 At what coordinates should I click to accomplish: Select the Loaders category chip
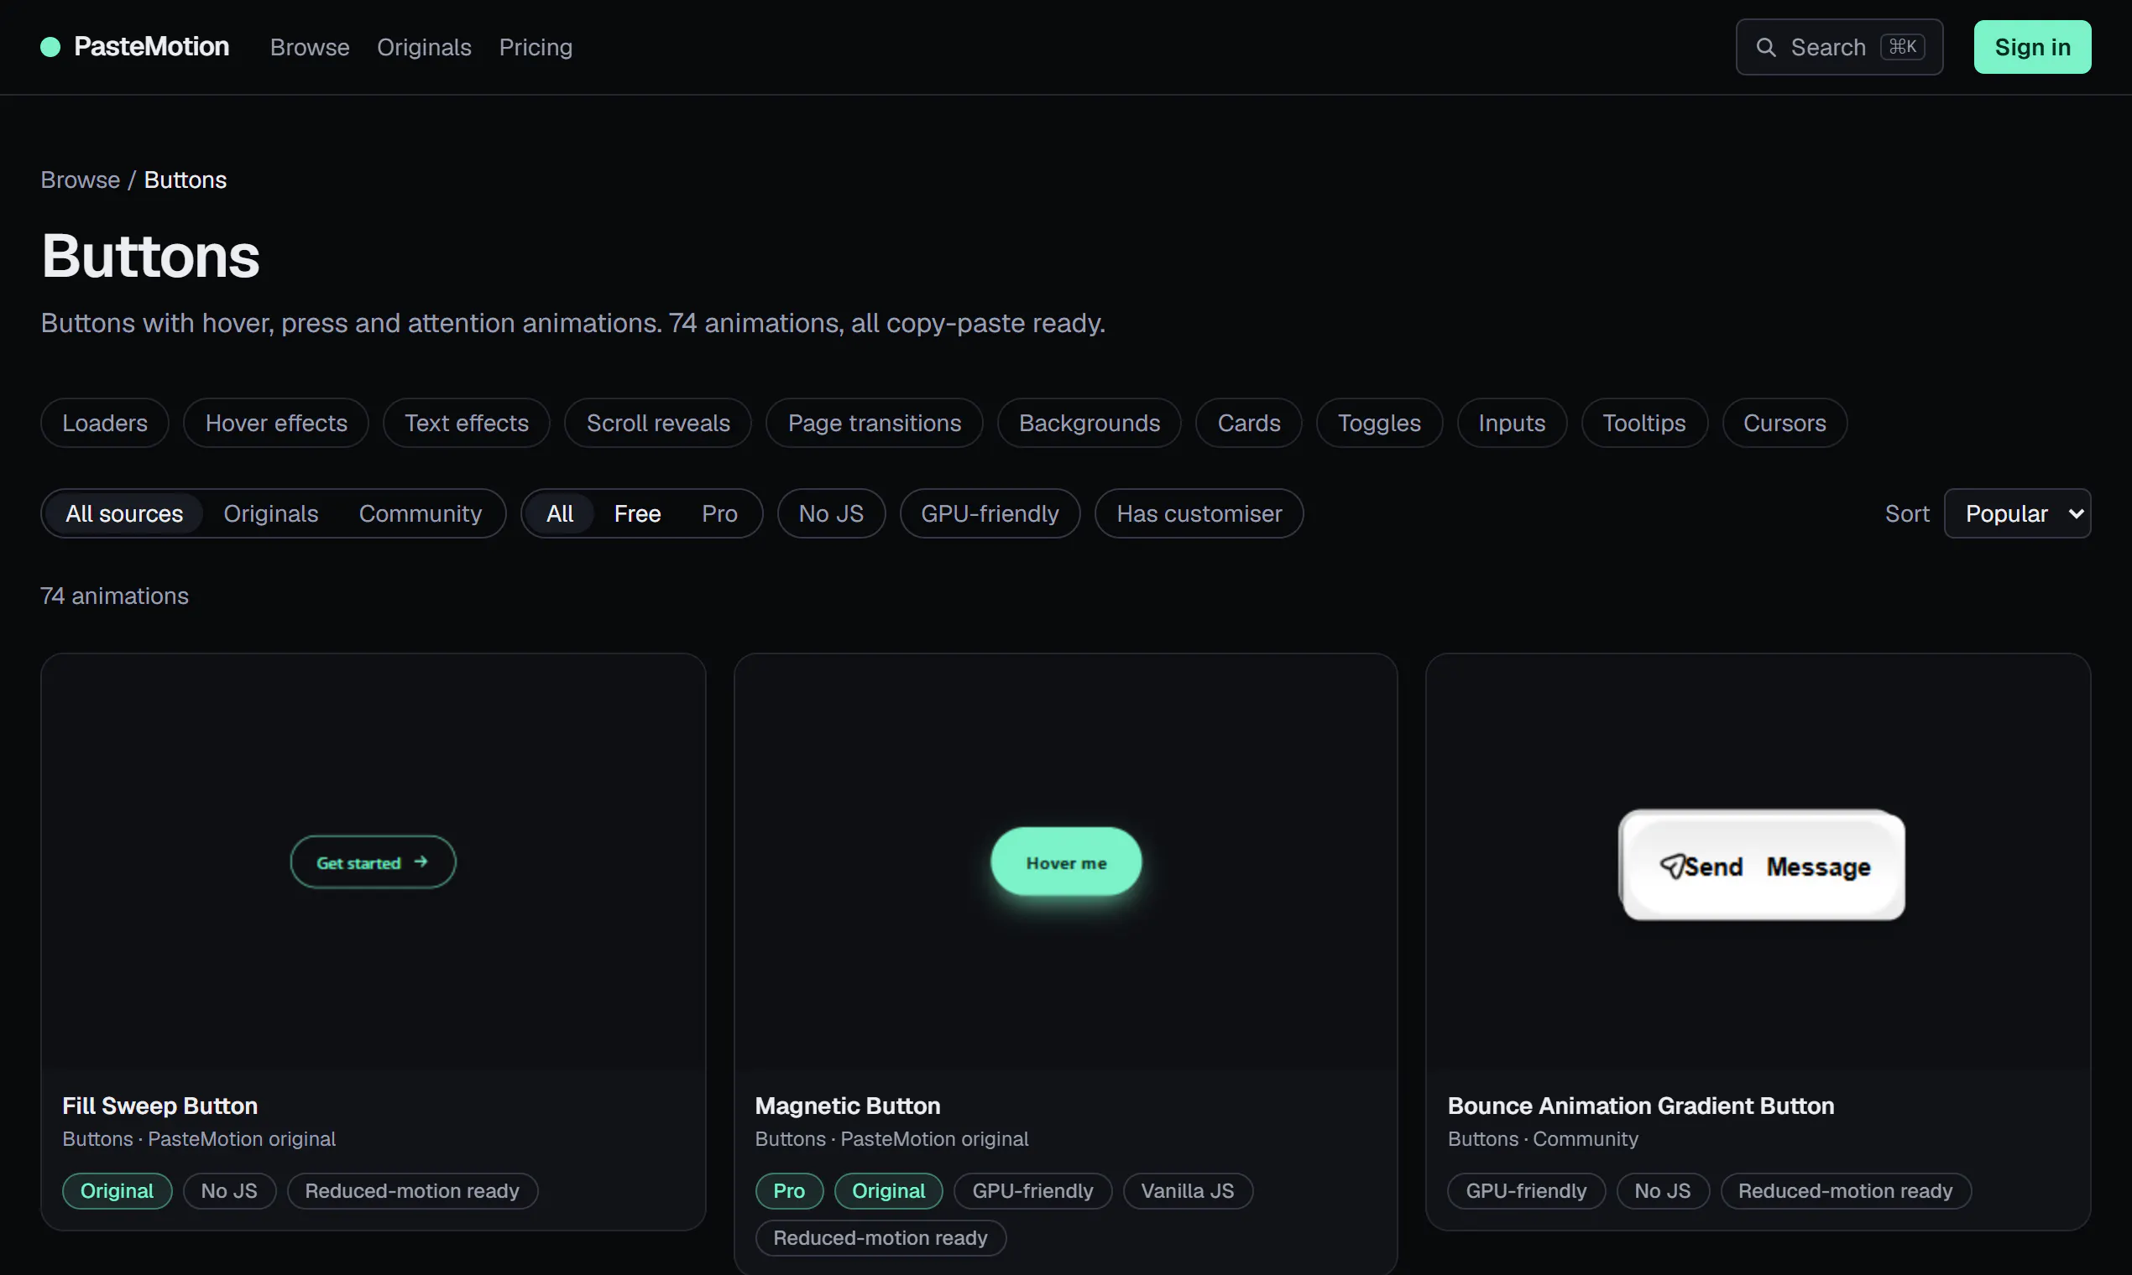pos(105,423)
